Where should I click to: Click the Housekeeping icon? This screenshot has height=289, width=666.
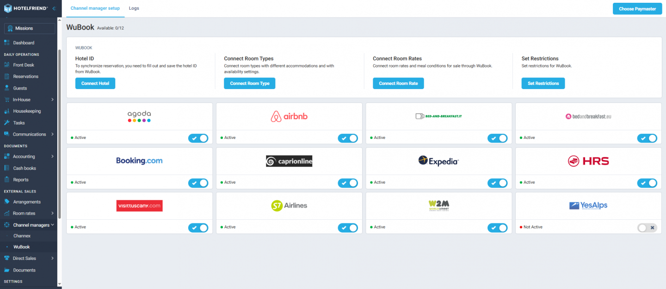(x=7, y=111)
